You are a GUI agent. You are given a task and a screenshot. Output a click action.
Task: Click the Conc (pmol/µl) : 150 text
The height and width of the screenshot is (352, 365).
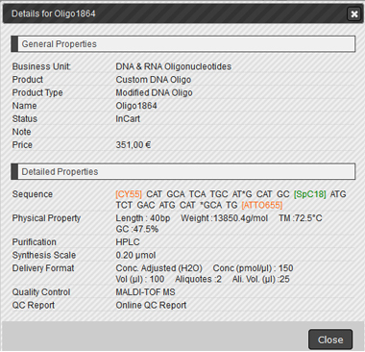click(253, 268)
